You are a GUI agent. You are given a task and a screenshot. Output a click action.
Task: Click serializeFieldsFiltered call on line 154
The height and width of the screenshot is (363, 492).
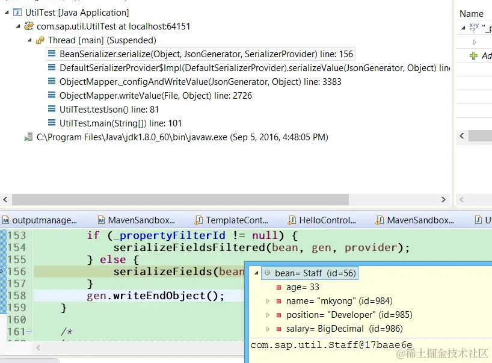(x=189, y=248)
